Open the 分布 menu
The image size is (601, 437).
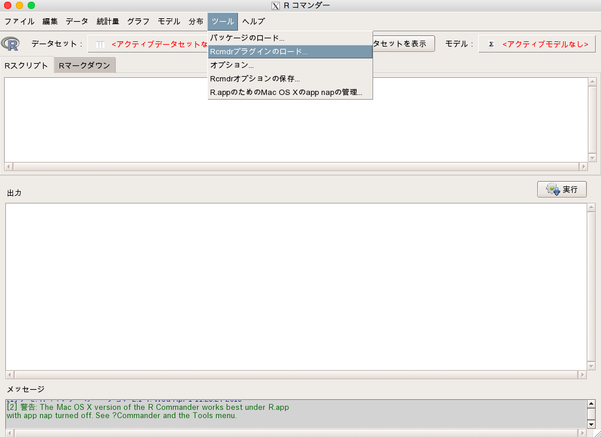click(196, 21)
